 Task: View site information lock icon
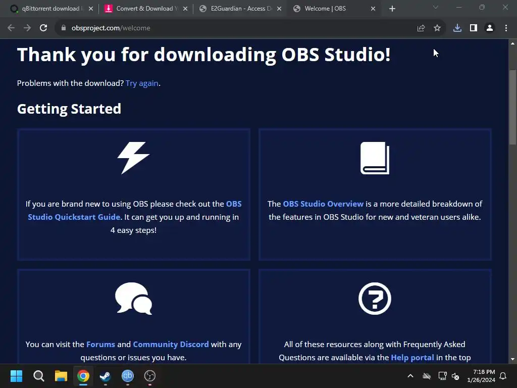tap(64, 28)
